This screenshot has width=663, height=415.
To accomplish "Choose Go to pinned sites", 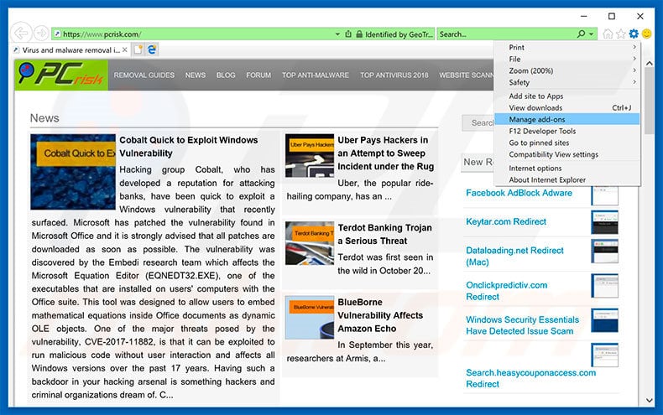I will [x=567, y=143].
